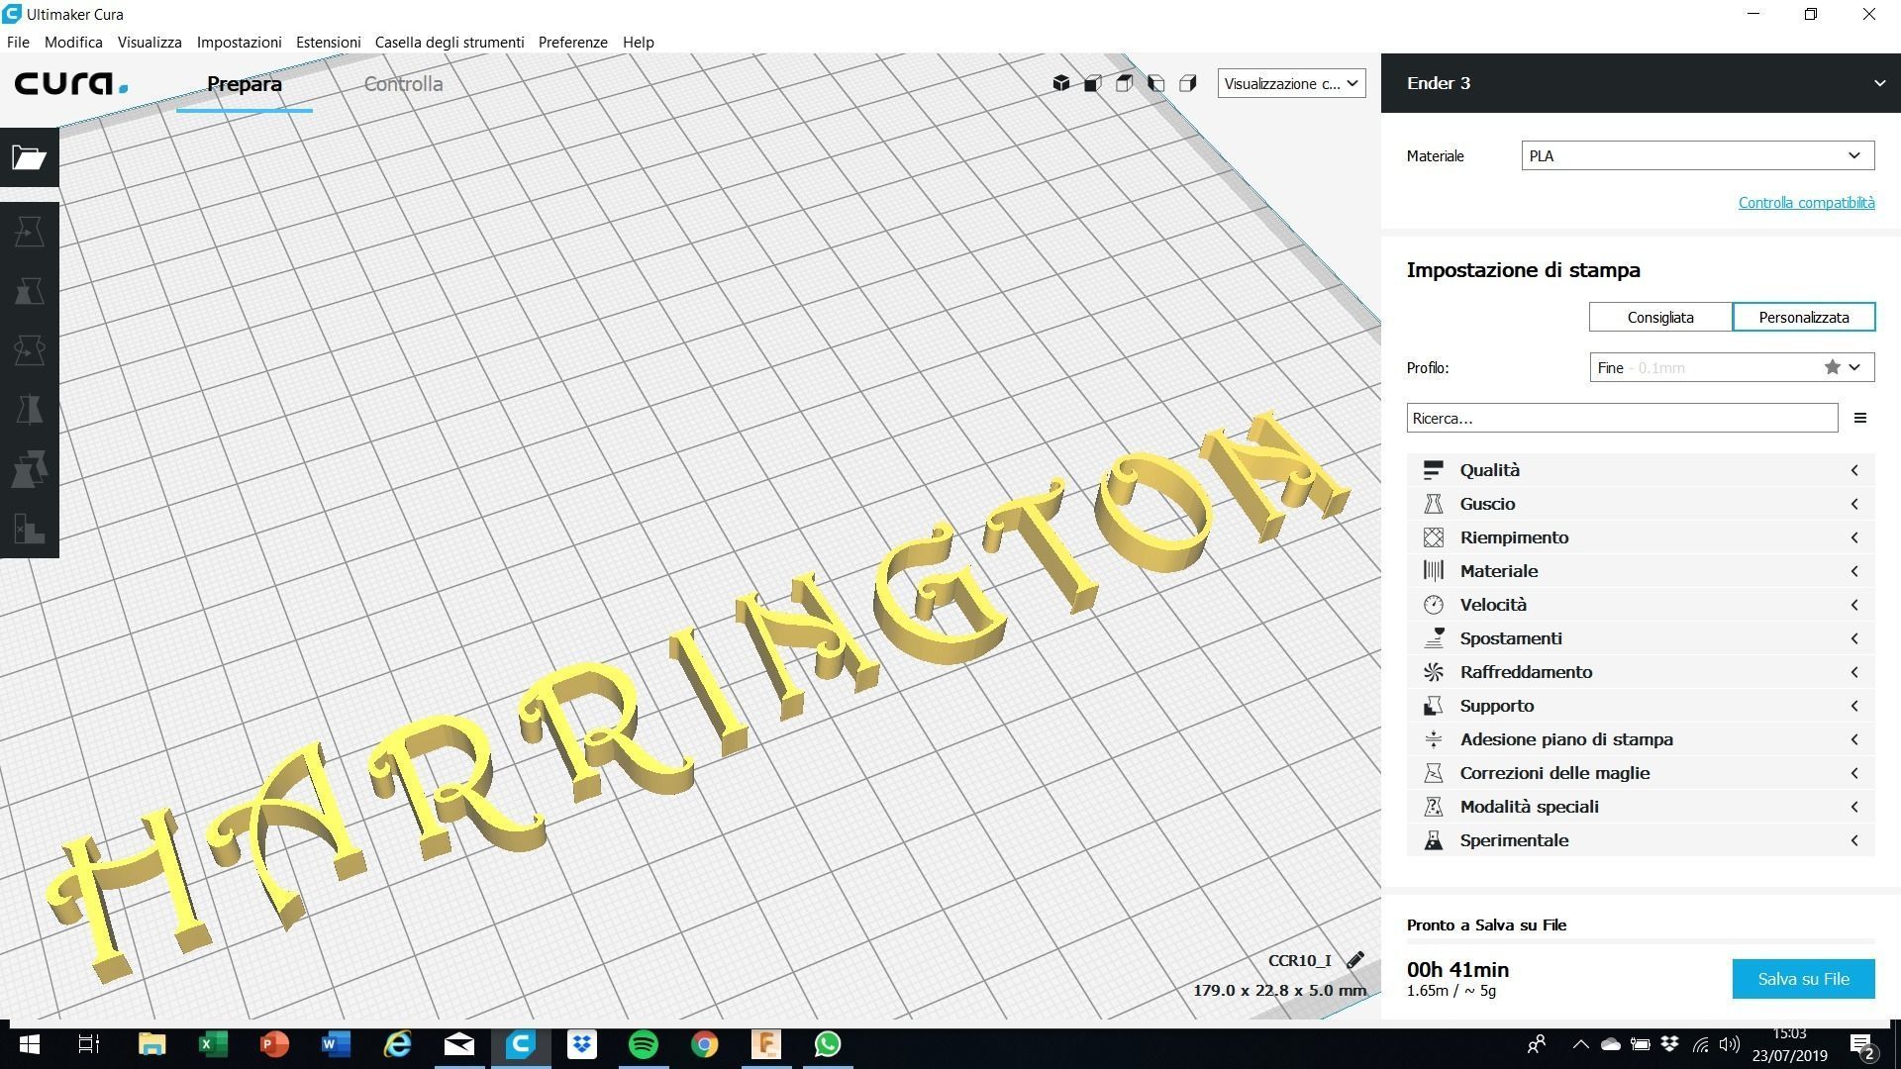Open Visualizzazione view mode dropdown
The image size is (1901, 1069).
(1290, 83)
